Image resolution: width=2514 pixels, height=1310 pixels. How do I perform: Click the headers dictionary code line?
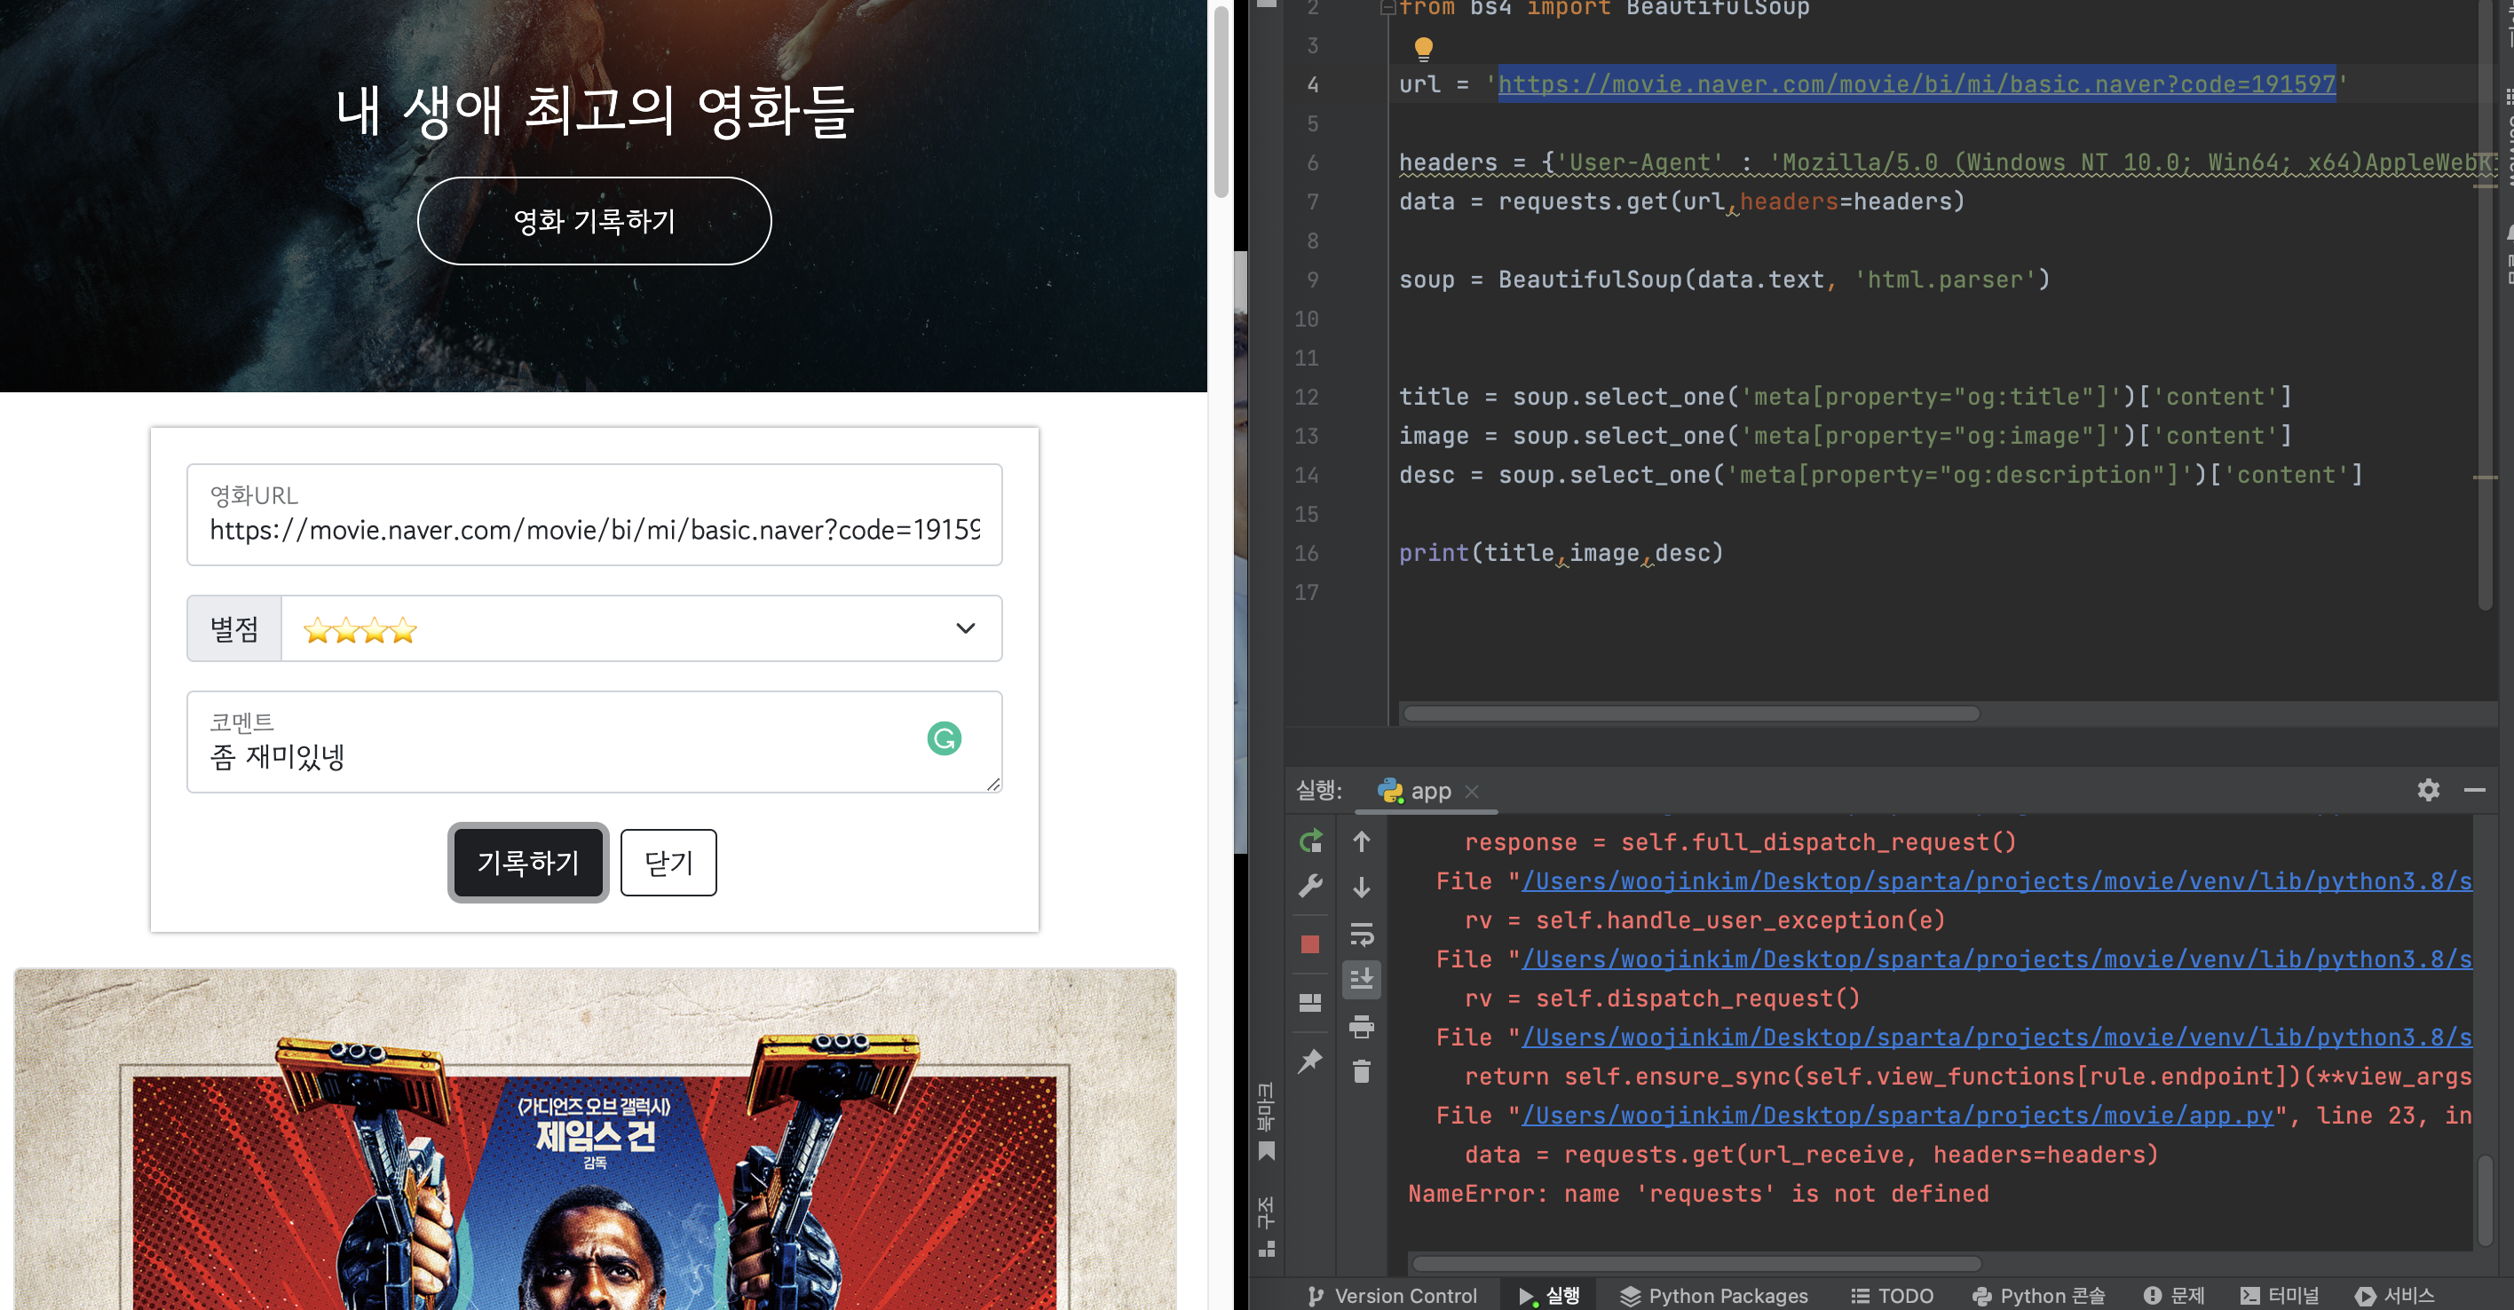point(1946,162)
